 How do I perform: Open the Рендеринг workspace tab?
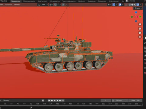[102, 1]
